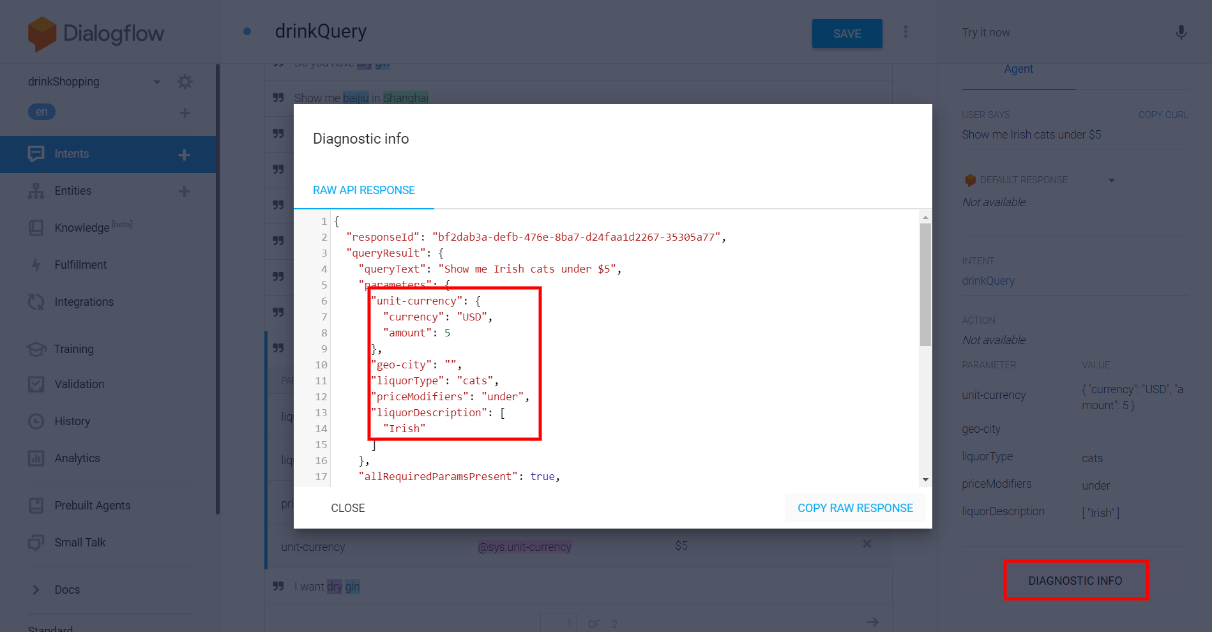Click the Integrations cycle icon
This screenshot has height=632, width=1212.
click(36, 302)
